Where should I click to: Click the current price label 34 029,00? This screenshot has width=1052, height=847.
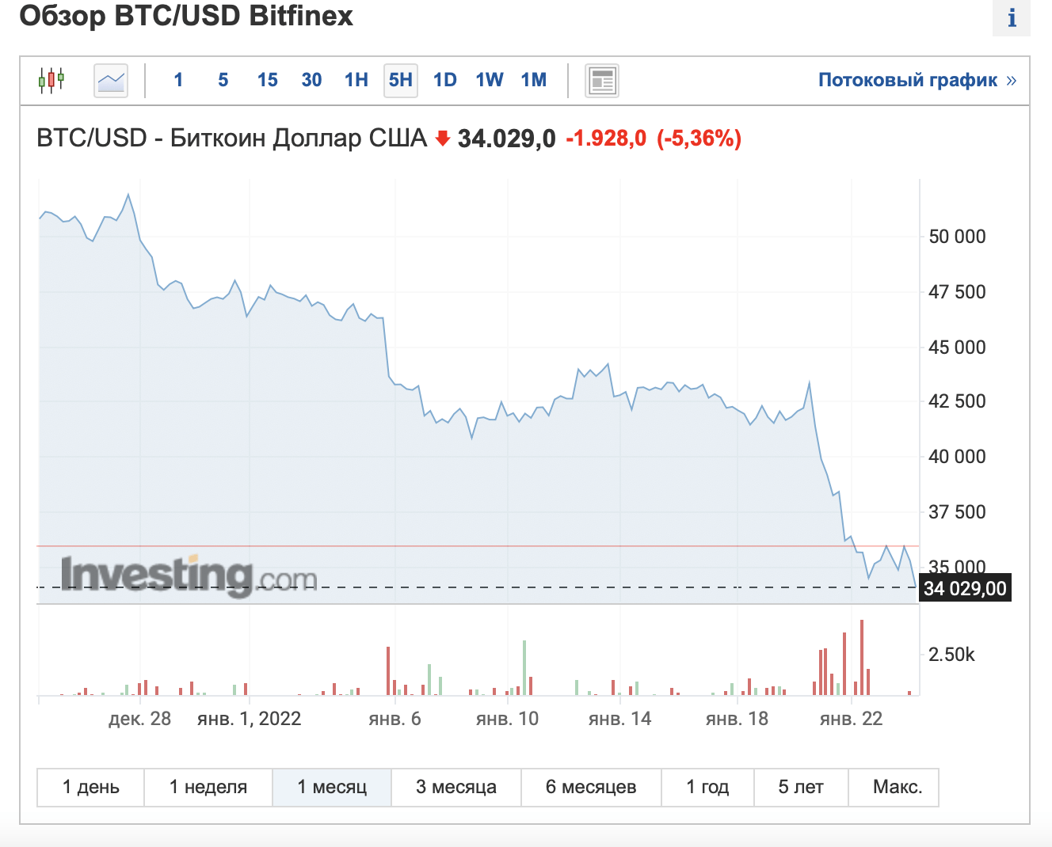tap(965, 588)
